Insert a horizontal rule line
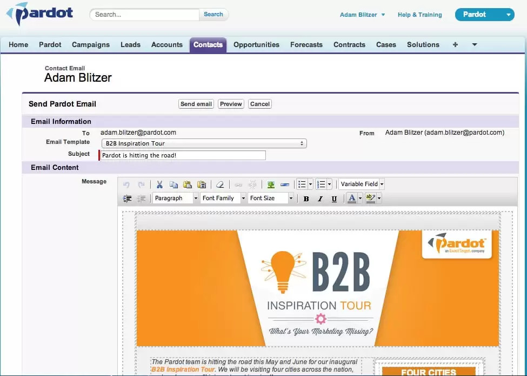The height and width of the screenshot is (376, 527). pos(285,184)
